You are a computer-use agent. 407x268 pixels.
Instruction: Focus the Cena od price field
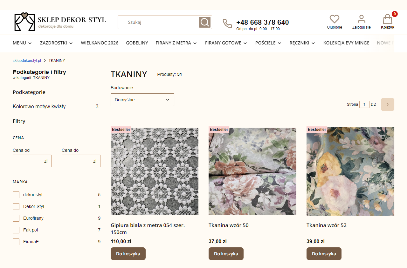pyautogui.click(x=32, y=161)
